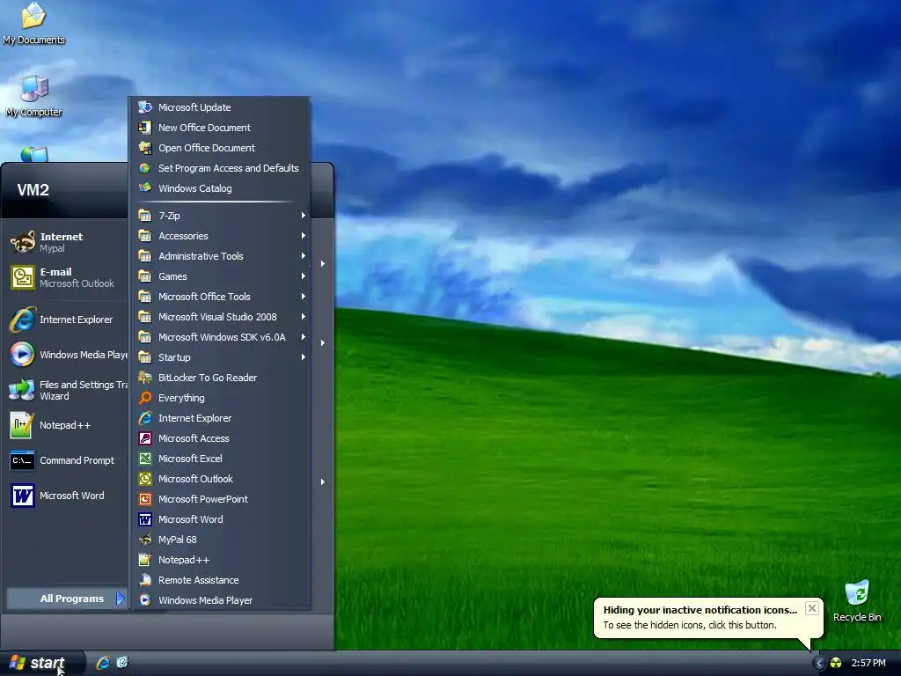Open Command Prompt shortcut

click(66, 460)
